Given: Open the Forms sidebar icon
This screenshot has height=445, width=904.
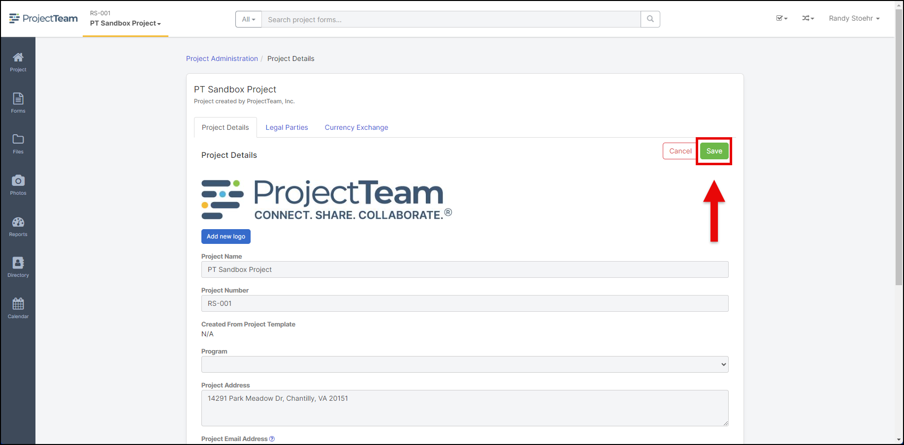Looking at the screenshot, I should (18, 103).
